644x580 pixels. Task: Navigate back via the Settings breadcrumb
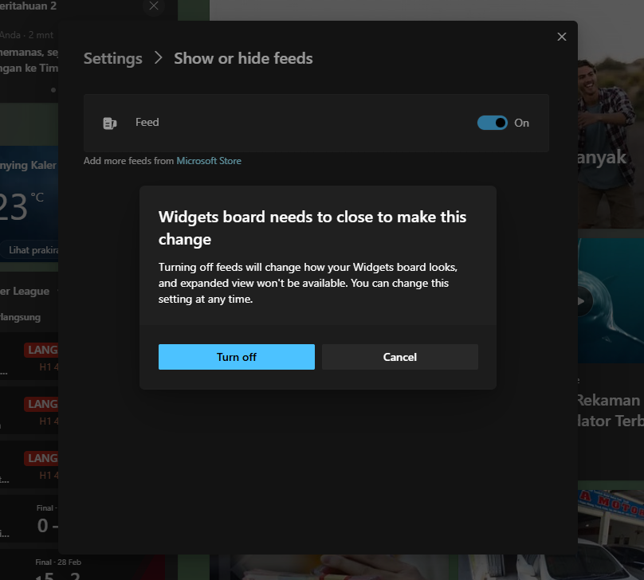[112, 58]
